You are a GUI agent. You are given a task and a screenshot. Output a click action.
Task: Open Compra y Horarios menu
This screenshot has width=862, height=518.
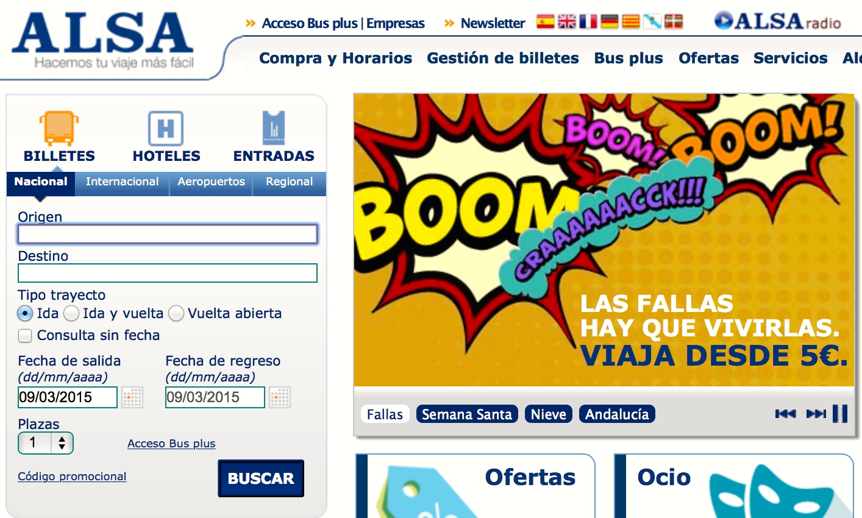(336, 58)
